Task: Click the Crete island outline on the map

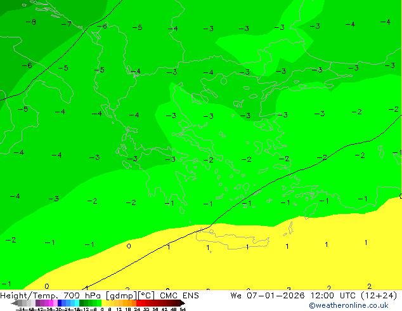Action: point(233,239)
